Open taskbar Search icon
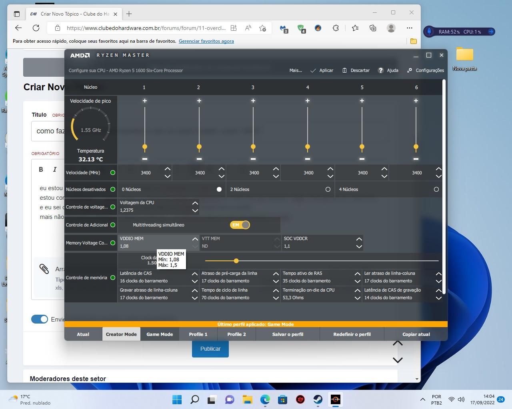 point(194,399)
